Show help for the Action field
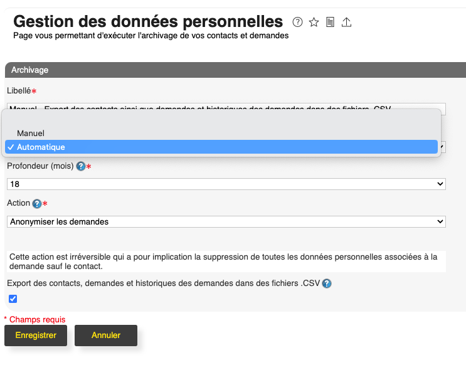The width and height of the screenshot is (466, 365). click(37, 204)
